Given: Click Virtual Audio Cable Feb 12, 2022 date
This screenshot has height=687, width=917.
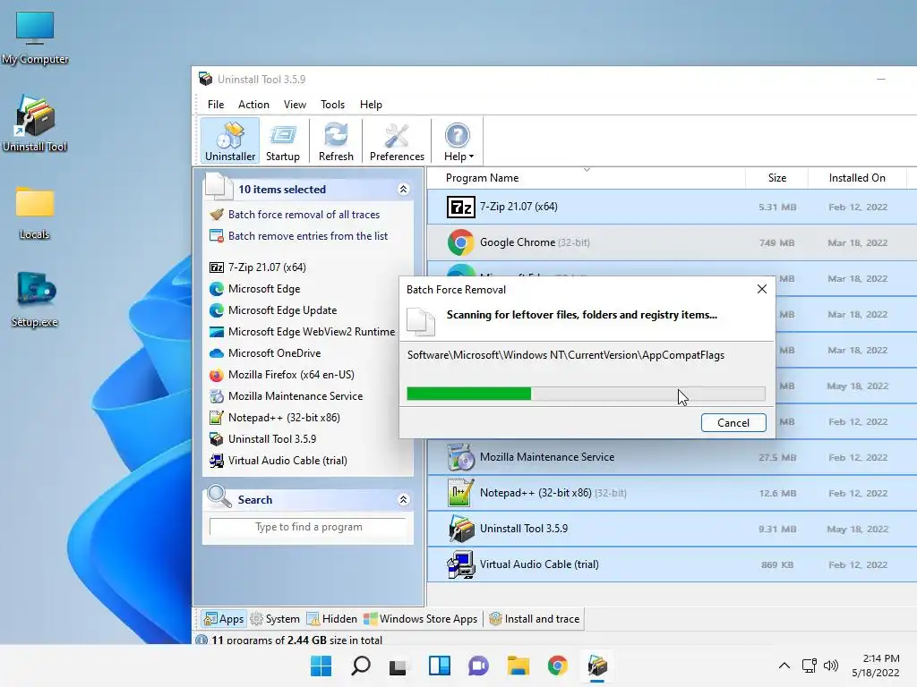Looking at the screenshot, I should pos(857,565).
